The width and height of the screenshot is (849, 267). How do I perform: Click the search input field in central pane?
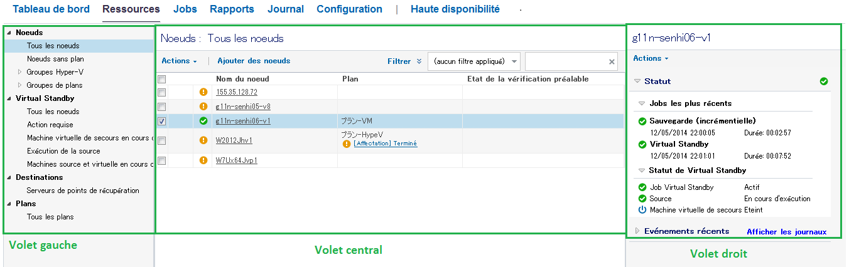point(566,61)
